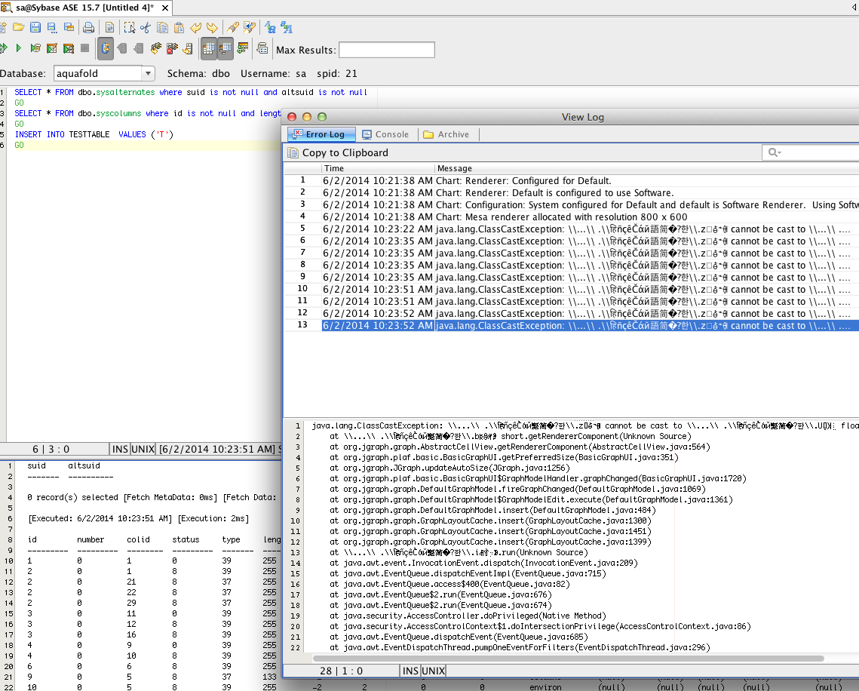Image resolution: width=859 pixels, height=691 pixels.
Task: Click the Select All dashed-box icon
Action: (x=129, y=27)
